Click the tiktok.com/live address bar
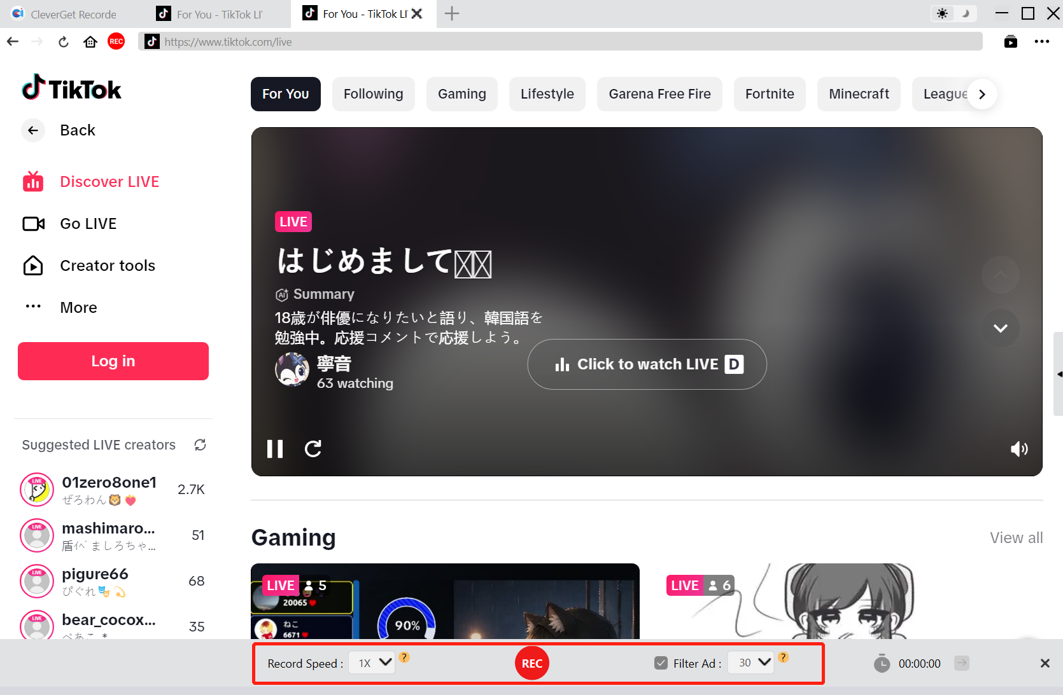 point(560,42)
